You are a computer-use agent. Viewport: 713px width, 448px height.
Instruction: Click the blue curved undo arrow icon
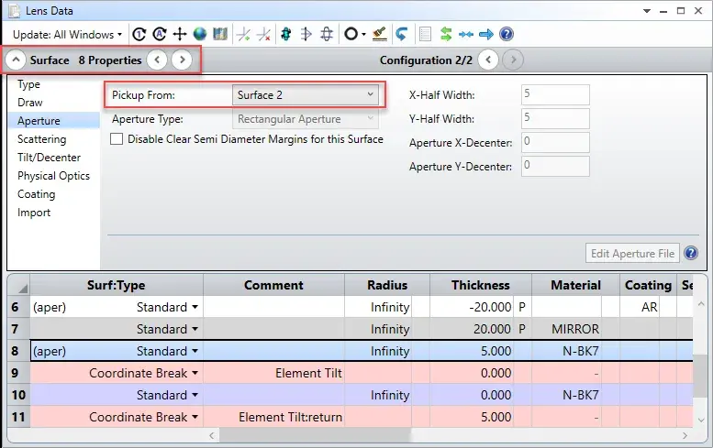[x=401, y=34]
